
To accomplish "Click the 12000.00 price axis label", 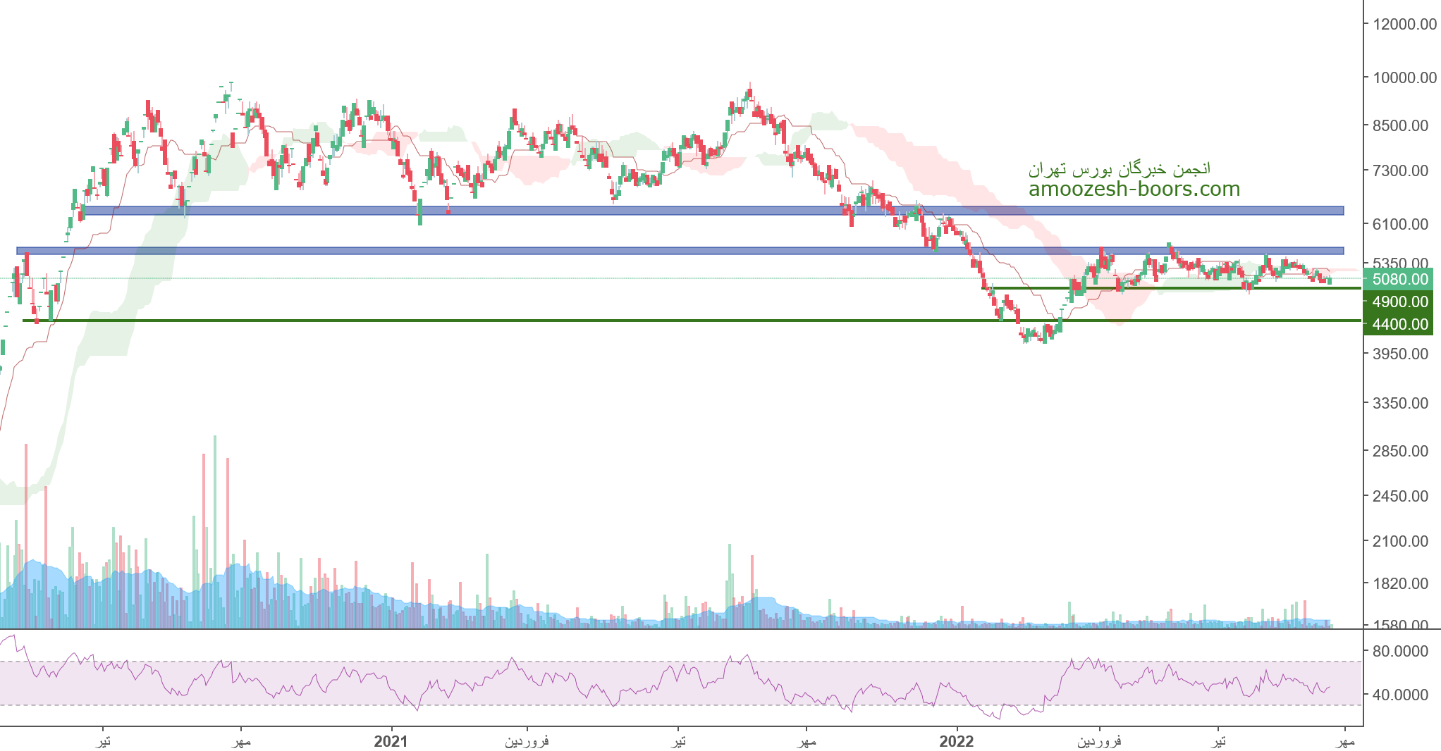I will tap(1404, 24).
